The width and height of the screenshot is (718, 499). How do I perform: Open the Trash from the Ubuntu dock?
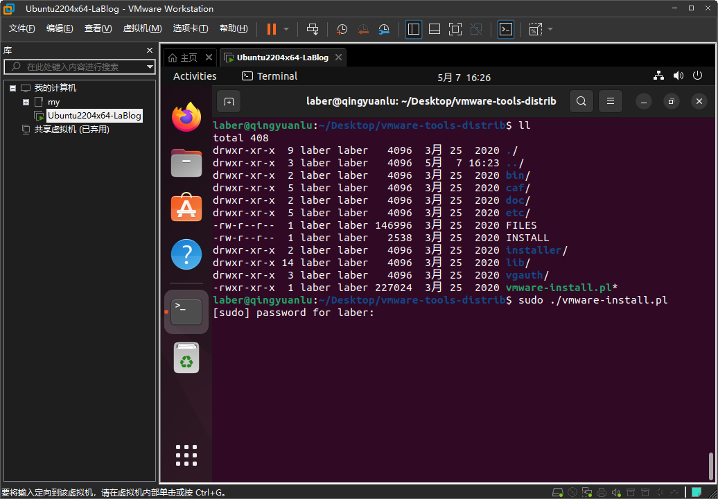coord(186,358)
